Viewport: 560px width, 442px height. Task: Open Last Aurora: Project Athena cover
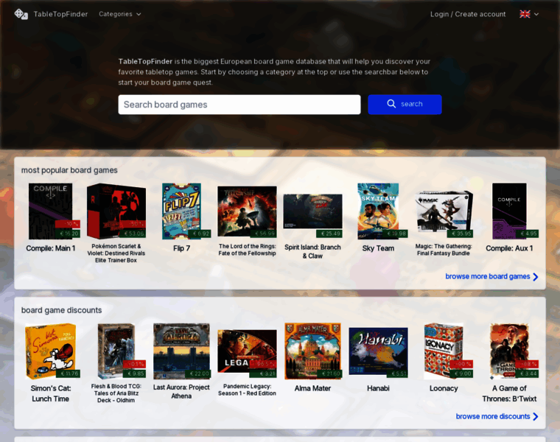[181, 351]
